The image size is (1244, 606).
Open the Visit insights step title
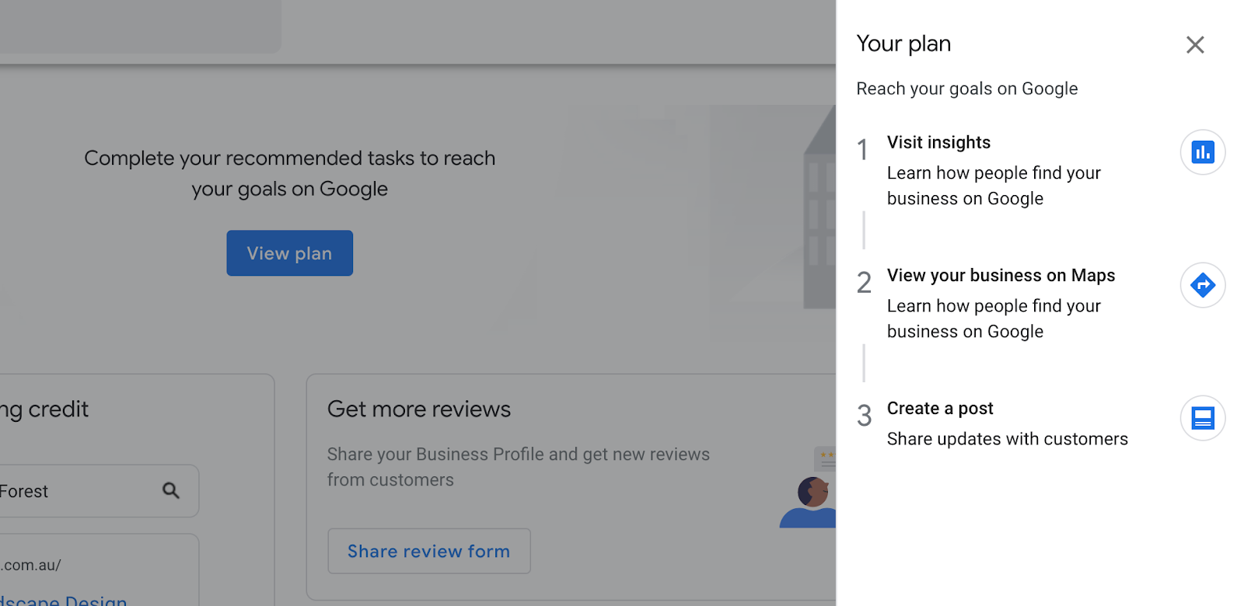(938, 142)
